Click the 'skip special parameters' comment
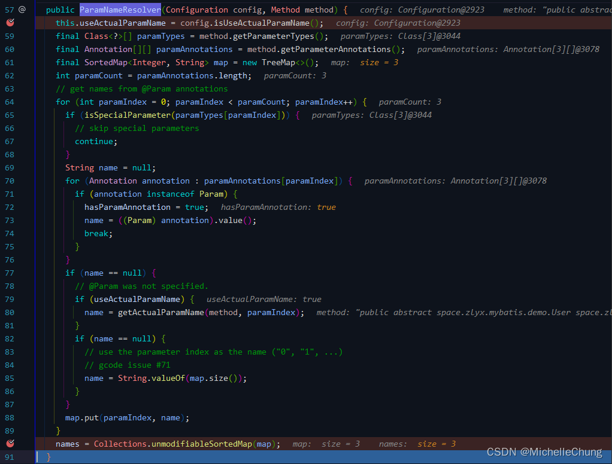Image resolution: width=612 pixels, height=464 pixels. [144, 129]
